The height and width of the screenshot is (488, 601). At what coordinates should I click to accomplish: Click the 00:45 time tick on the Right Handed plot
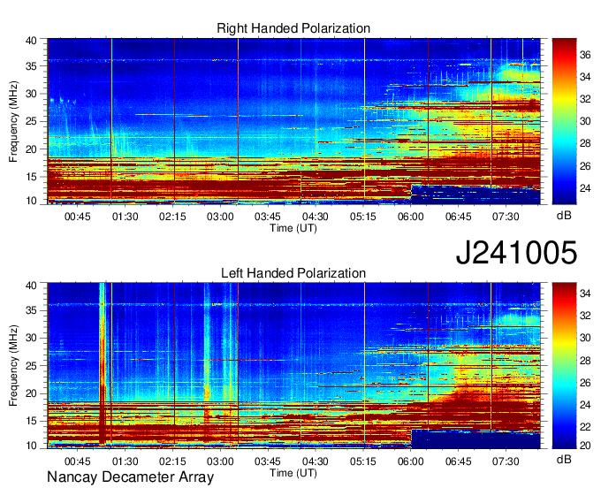click(78, 217)
